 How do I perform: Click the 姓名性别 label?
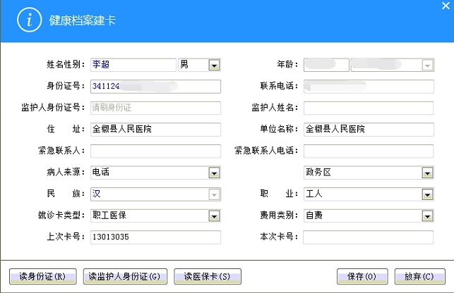coord(66,64)
